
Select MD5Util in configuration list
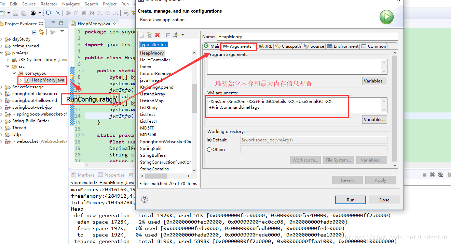148,135
